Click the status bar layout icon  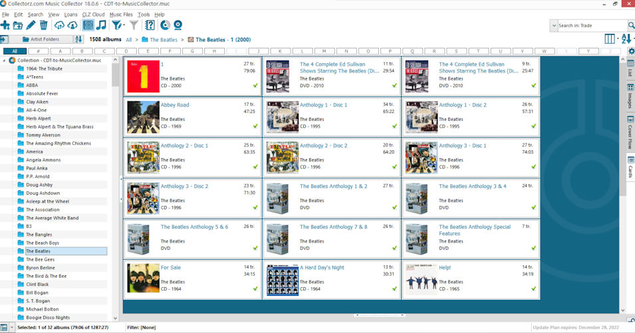pos(4,327)
